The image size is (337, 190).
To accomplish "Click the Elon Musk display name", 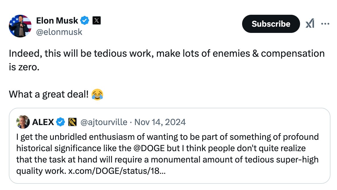I will click(x=57, y=21).
